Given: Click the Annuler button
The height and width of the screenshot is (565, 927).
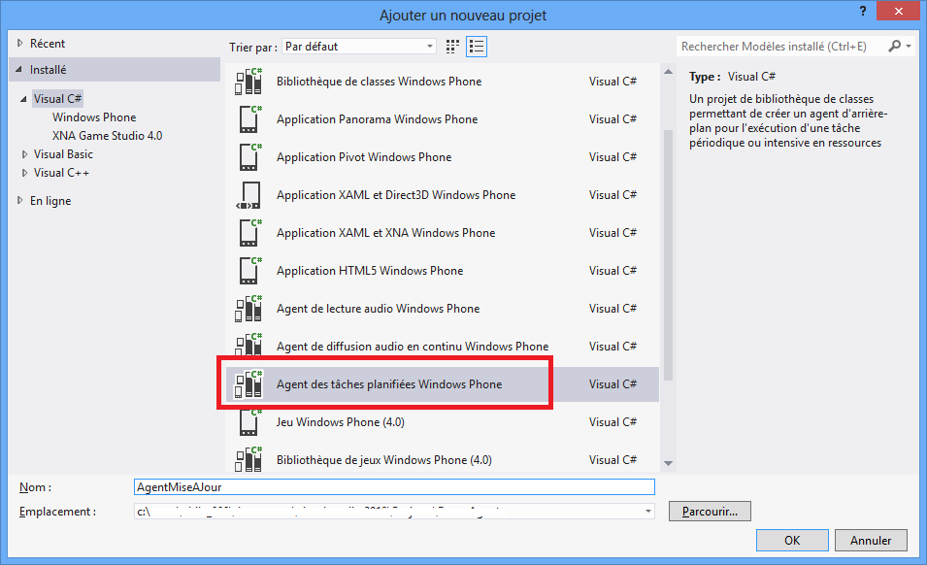Looking at the screenshot, I should point(871,540).
